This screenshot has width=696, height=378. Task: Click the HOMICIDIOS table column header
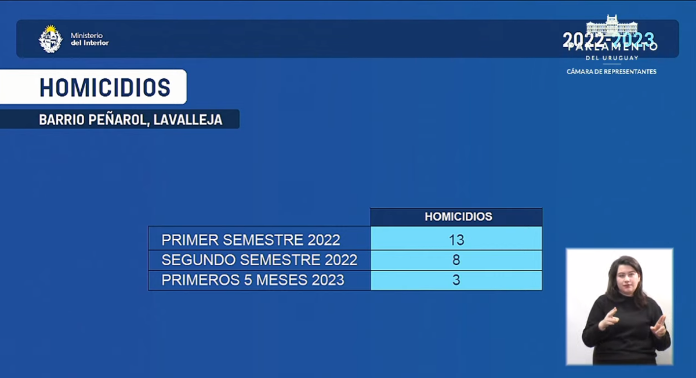[458, 217]
